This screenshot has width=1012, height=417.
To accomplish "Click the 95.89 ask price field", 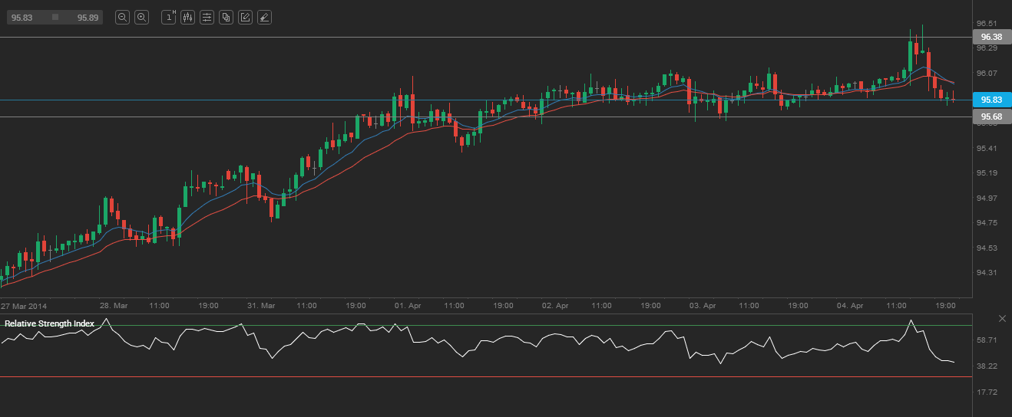I will coord(88,17).
